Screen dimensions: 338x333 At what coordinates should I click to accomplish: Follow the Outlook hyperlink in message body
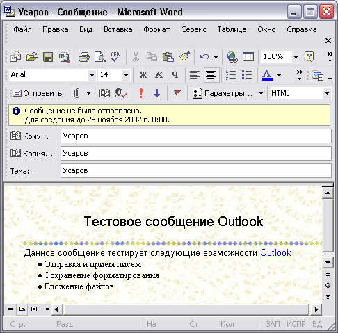pos(275,252)
